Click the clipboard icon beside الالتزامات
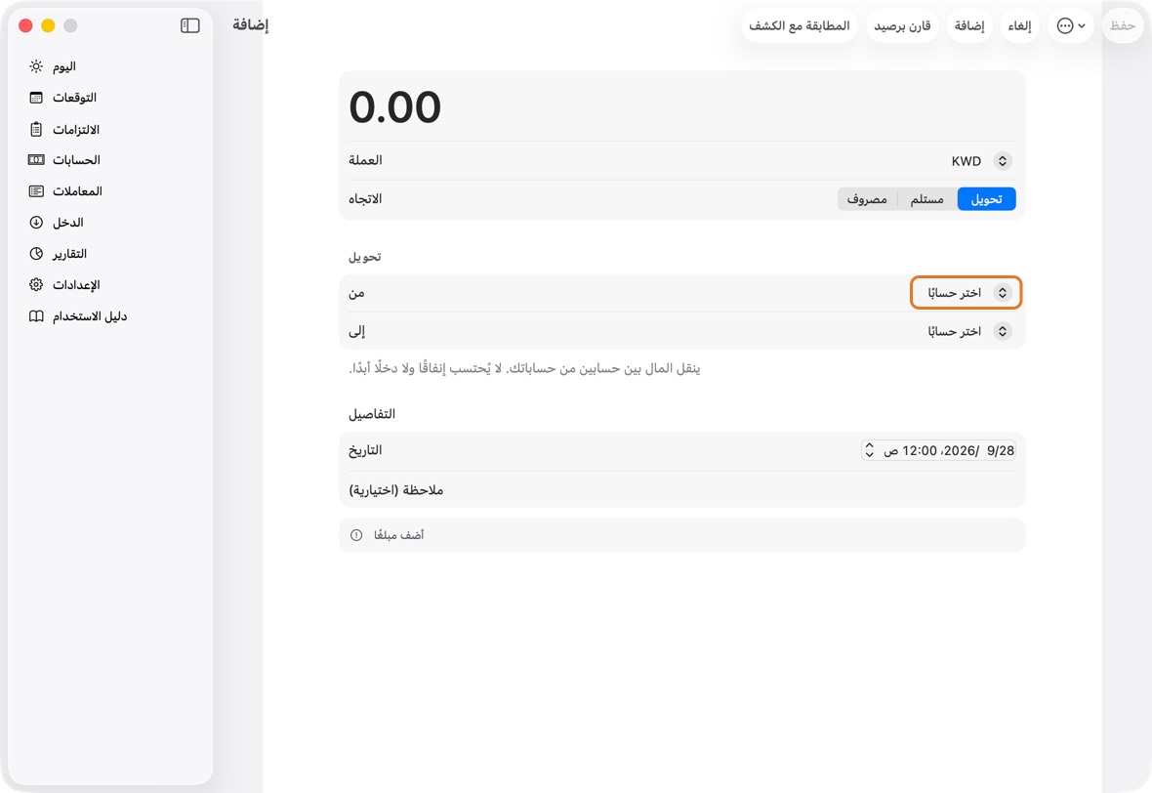The image size is (1152, 793). (36, 129)
